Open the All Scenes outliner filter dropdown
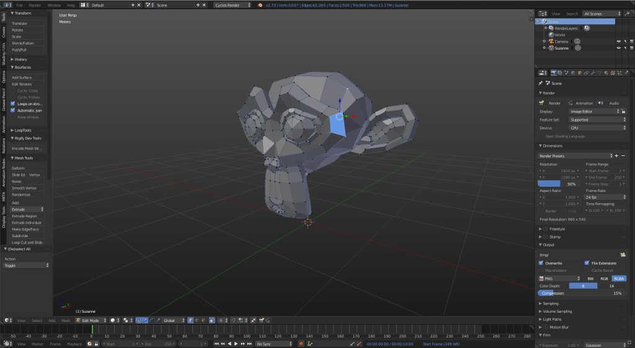Viewport: 635px width, 348px height. click(x=602, y=14)
